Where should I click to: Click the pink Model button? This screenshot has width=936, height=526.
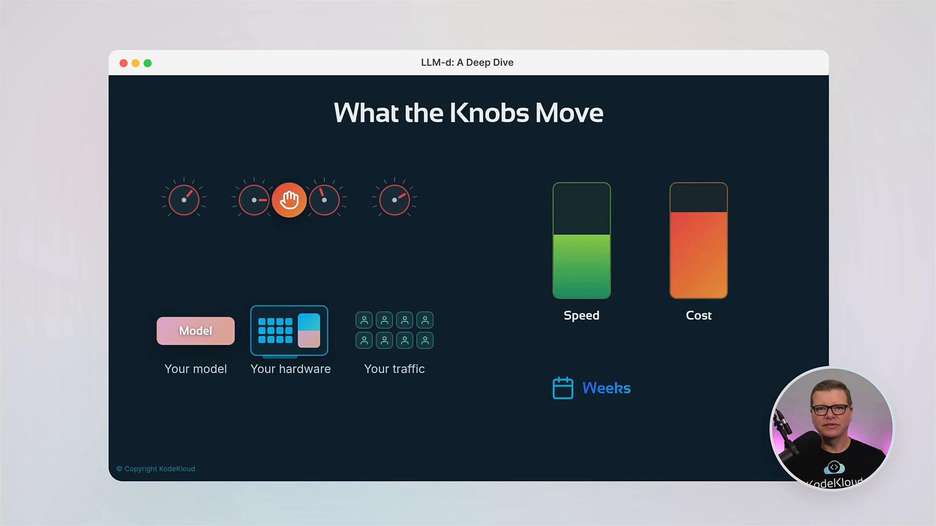[195, 331]
